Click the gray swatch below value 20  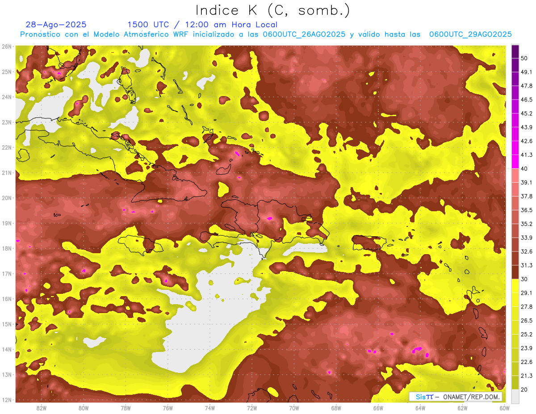click(x=515, y=397)
